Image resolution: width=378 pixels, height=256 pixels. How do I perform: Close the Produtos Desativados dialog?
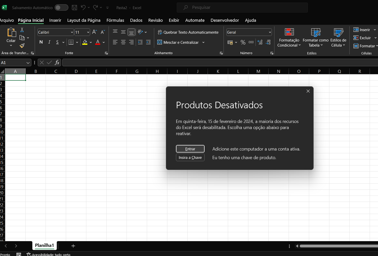click(308, 91)
